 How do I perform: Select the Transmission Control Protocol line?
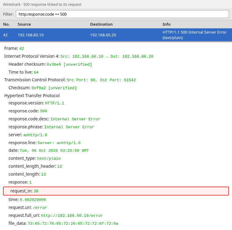[x=70, y=80]
